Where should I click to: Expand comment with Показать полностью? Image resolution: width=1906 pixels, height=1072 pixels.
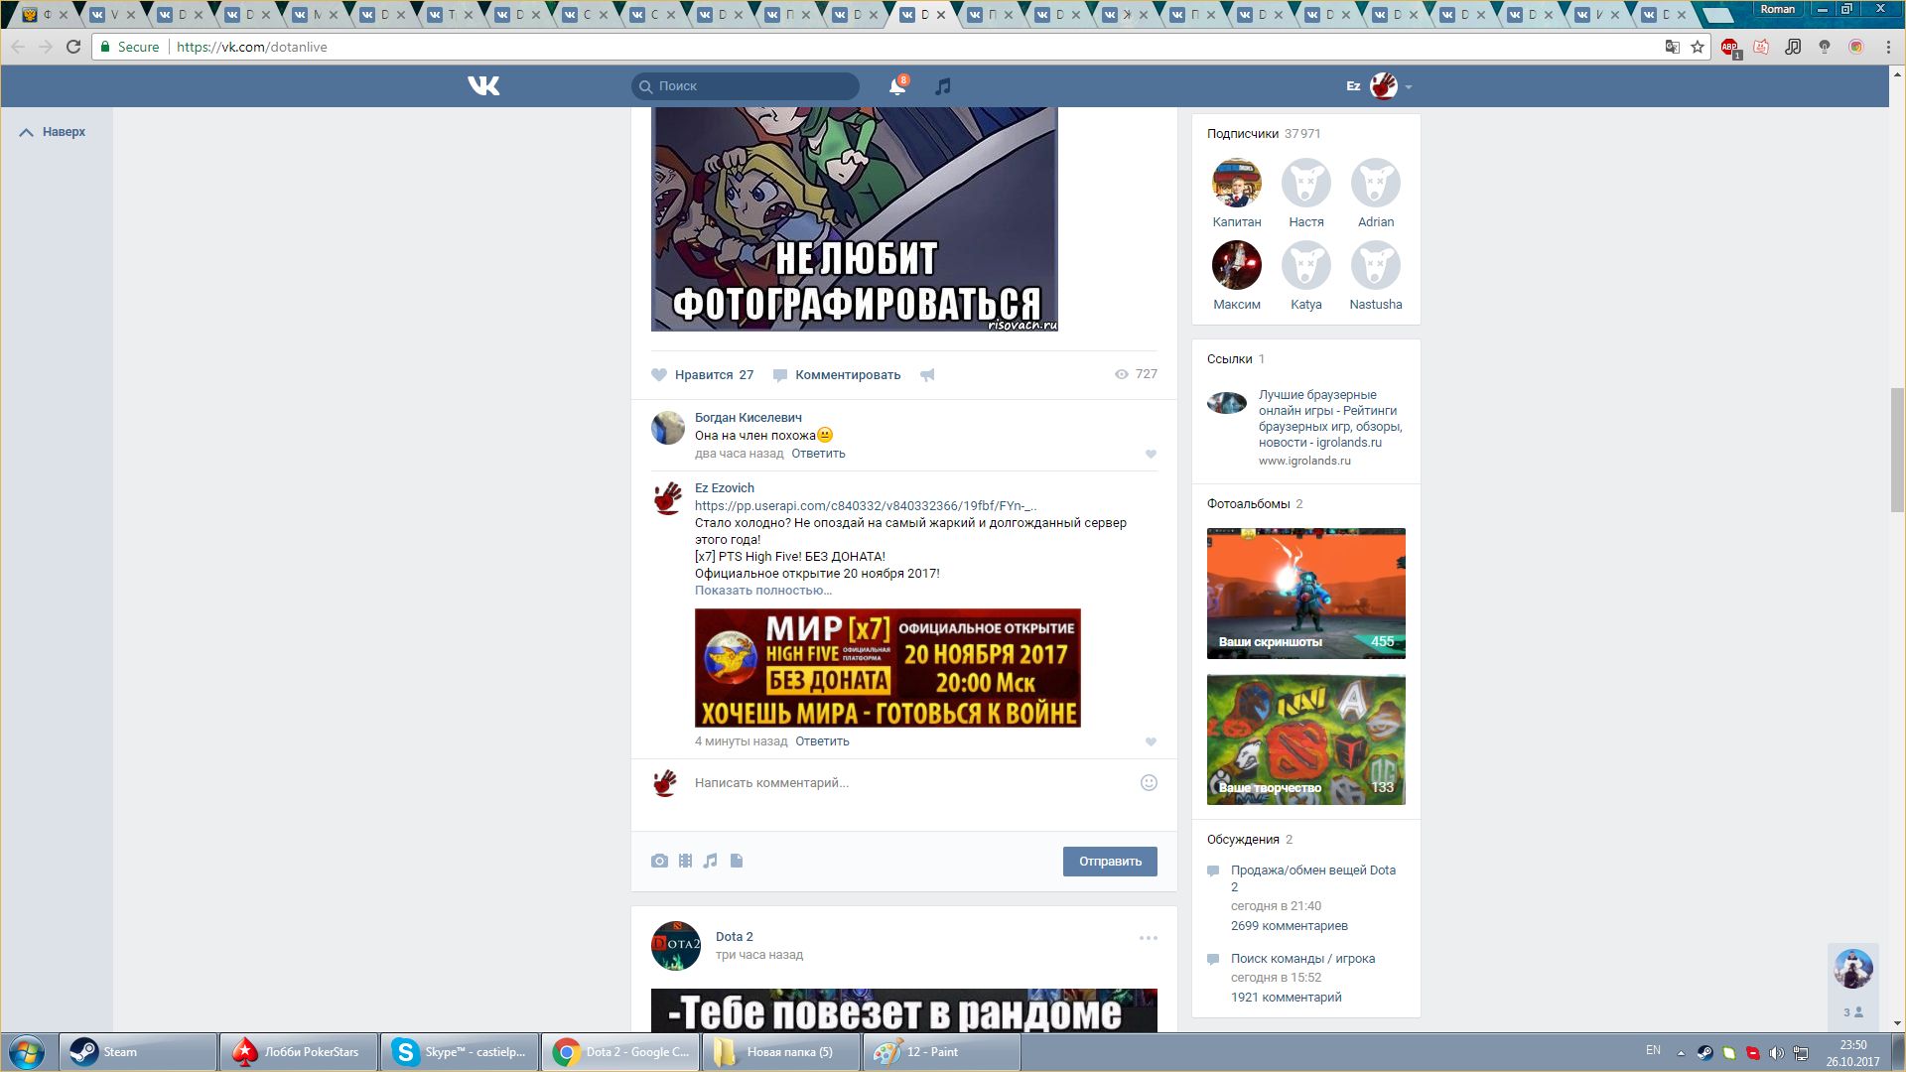(762, 591)
